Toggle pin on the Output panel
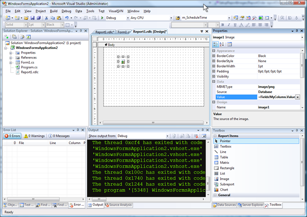 [202, 130]
